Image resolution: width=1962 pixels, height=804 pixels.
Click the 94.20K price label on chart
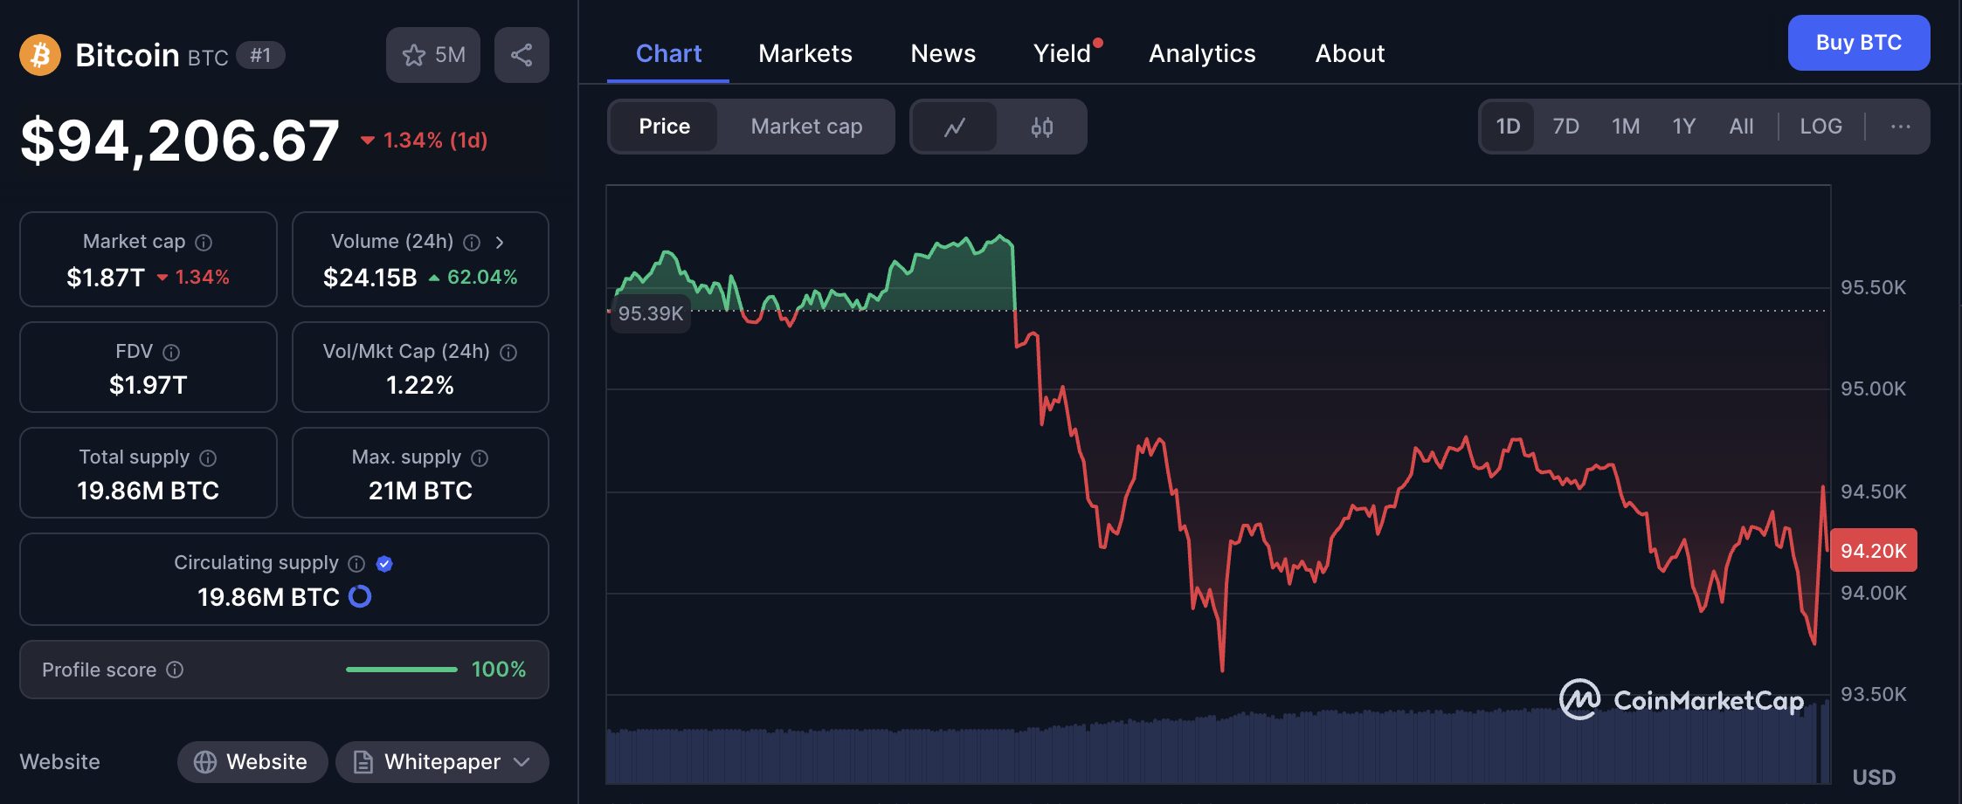point(1873,550)
